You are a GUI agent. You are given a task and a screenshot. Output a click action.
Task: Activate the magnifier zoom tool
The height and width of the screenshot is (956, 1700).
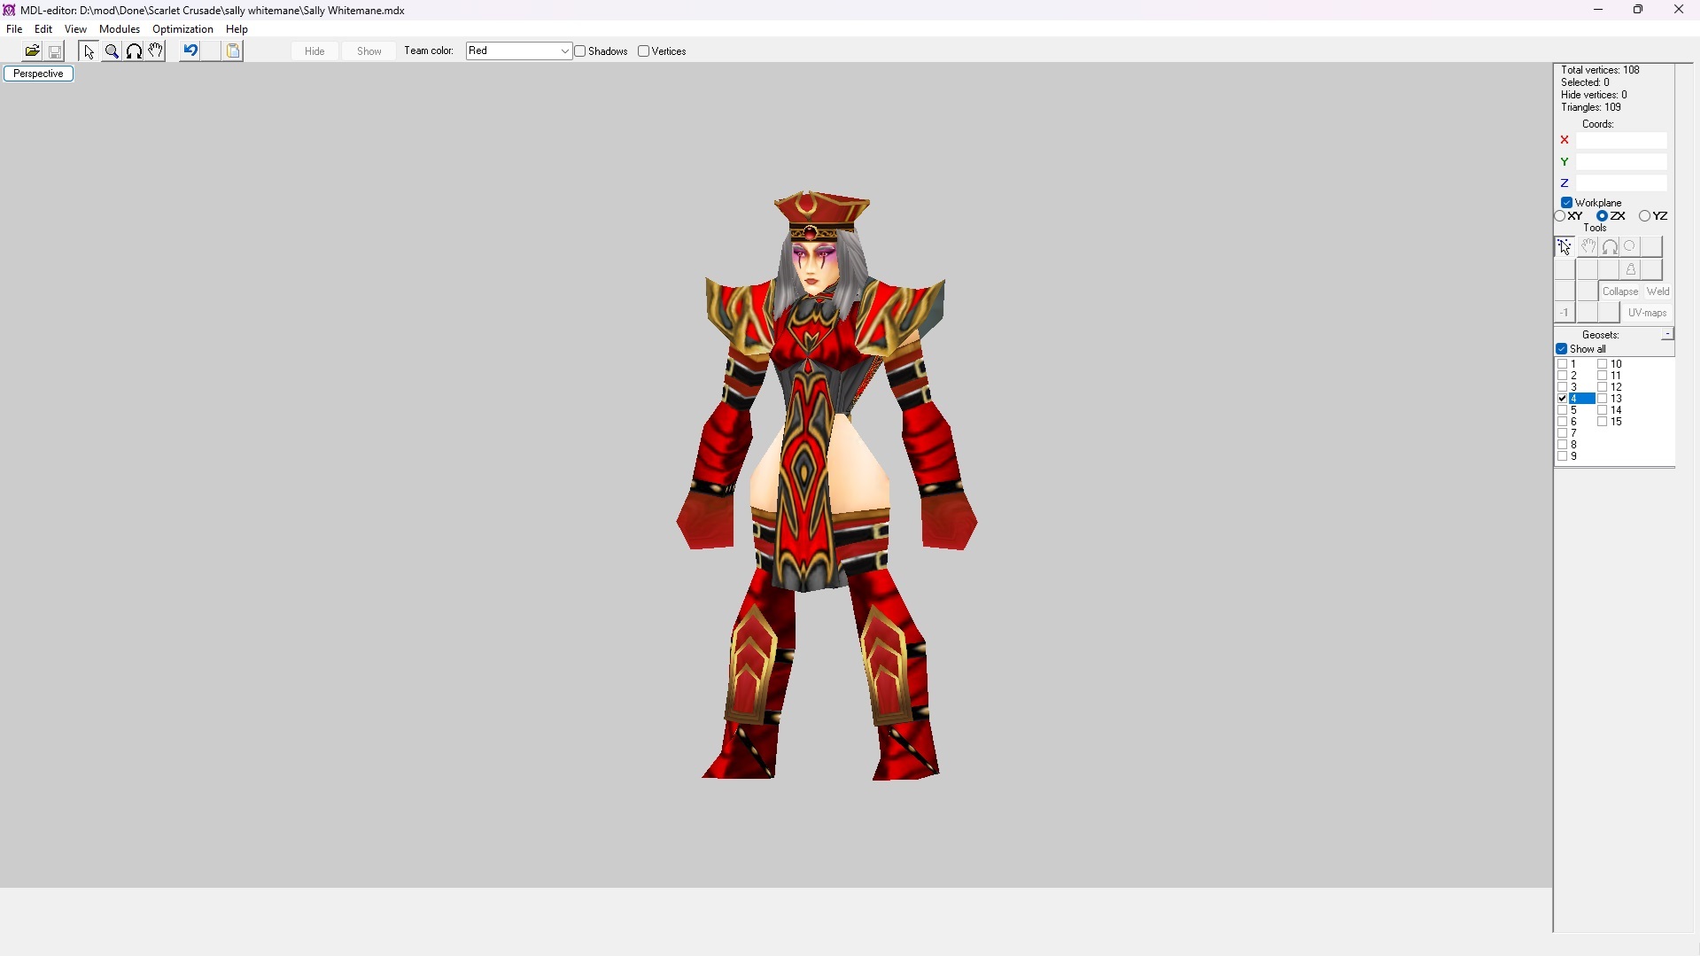pyautogui.click(x=112, y=51)
